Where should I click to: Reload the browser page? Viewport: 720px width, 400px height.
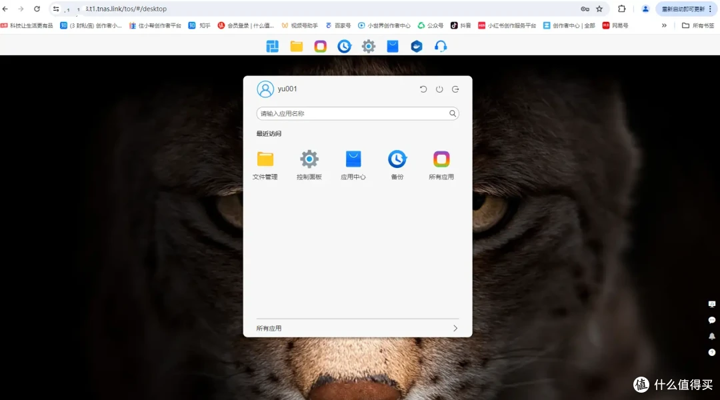click(x=37, y=9)
